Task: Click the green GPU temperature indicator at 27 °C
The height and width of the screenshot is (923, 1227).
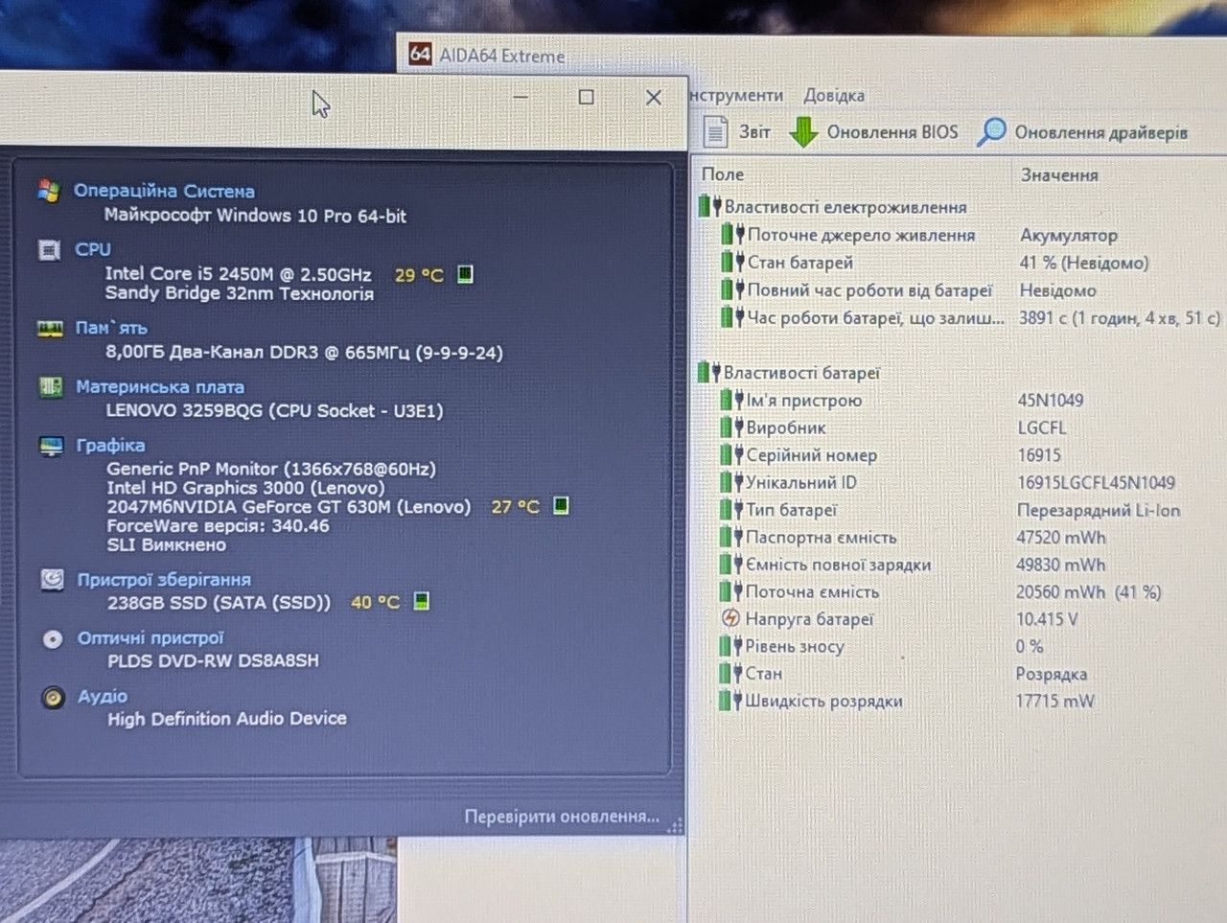Action: (561, 505)
